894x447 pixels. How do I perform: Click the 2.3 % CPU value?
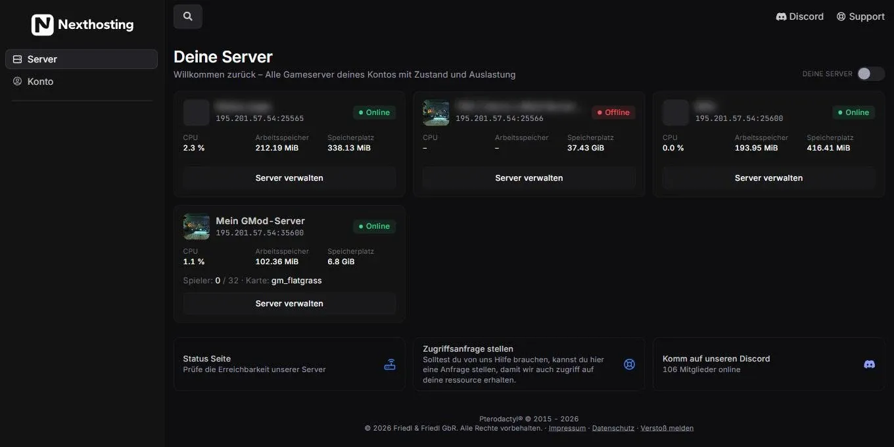click(194, 148)
